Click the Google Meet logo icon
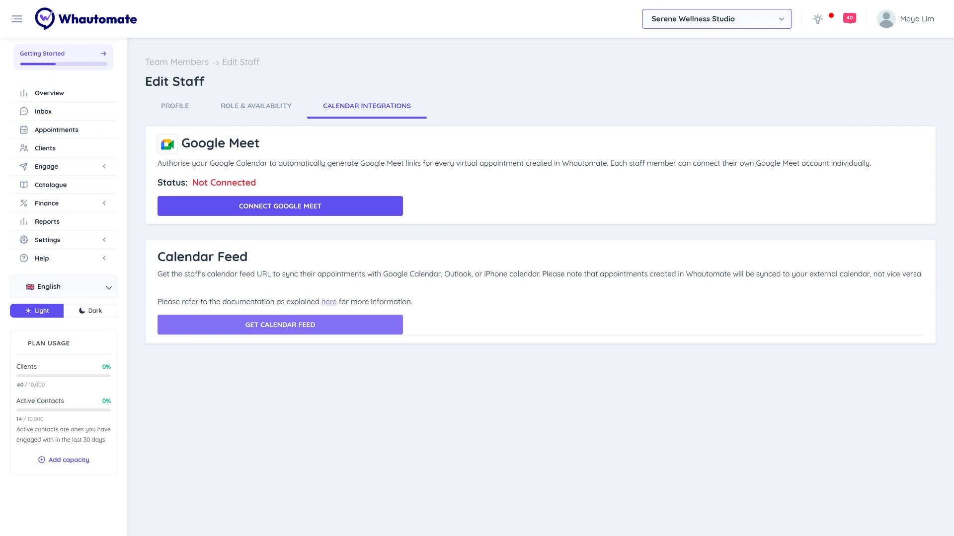Viewport: 954px width, 536px height. coord(167,144)
